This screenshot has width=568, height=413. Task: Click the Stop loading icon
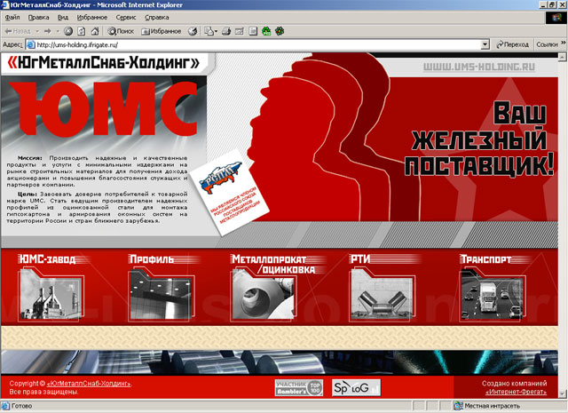click(68, 31)
